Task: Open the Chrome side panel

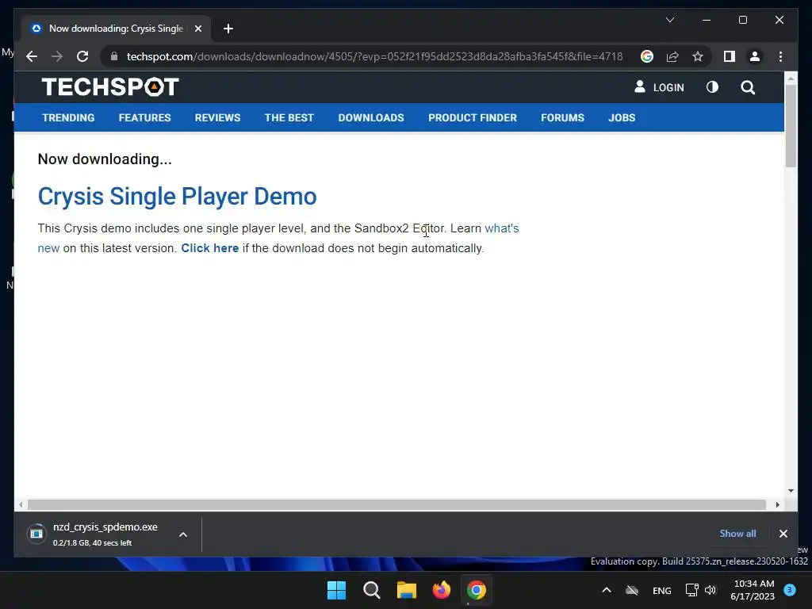Action: click(x=730, y=56)
